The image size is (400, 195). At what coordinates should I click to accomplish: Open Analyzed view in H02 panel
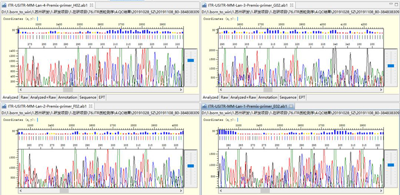(10, 97)
